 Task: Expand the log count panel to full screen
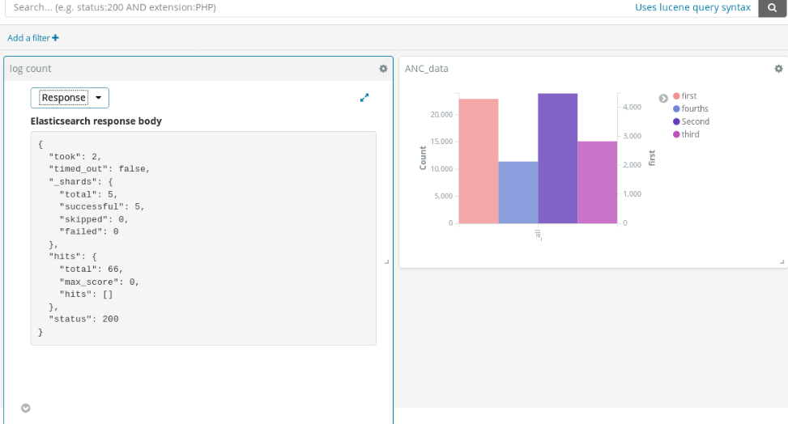[364, 98]
